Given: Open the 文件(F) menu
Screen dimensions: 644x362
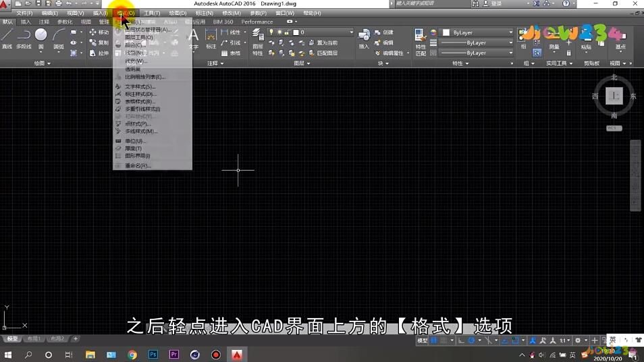Looking at the screenshot, I should coord(24,13).
